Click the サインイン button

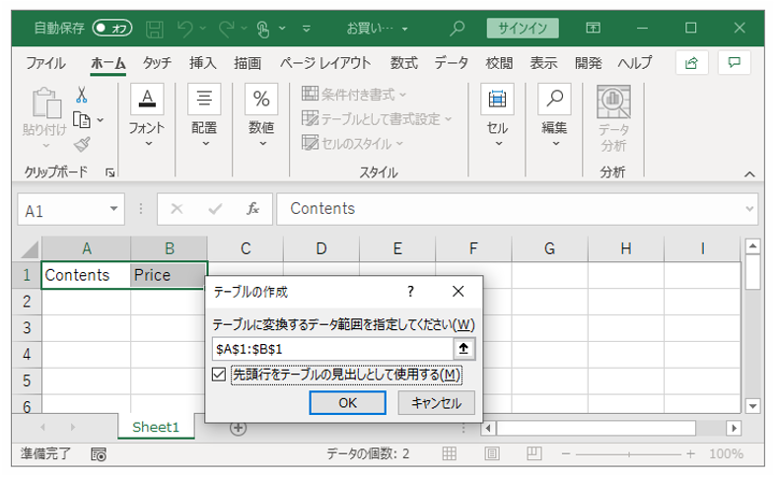[523, 29]
